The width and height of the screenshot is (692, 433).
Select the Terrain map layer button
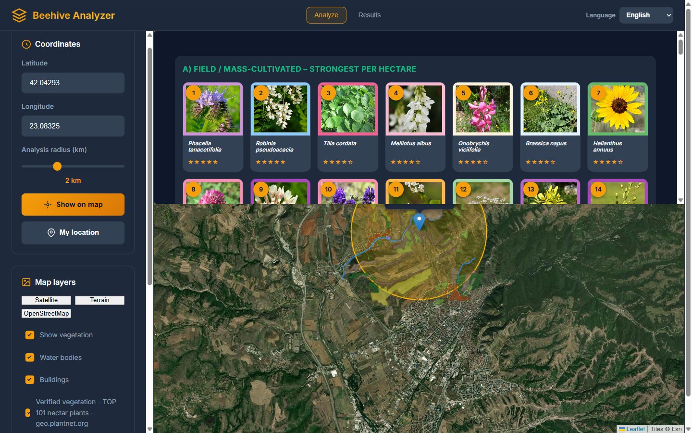99,300
